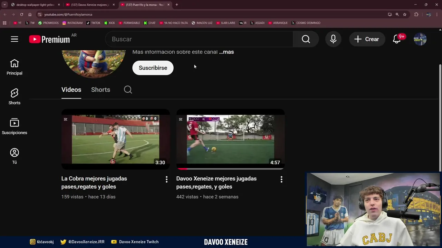Click the browser address bar URL
The width and height of the screenshot is (442, 248).
[x=68, y=14]
